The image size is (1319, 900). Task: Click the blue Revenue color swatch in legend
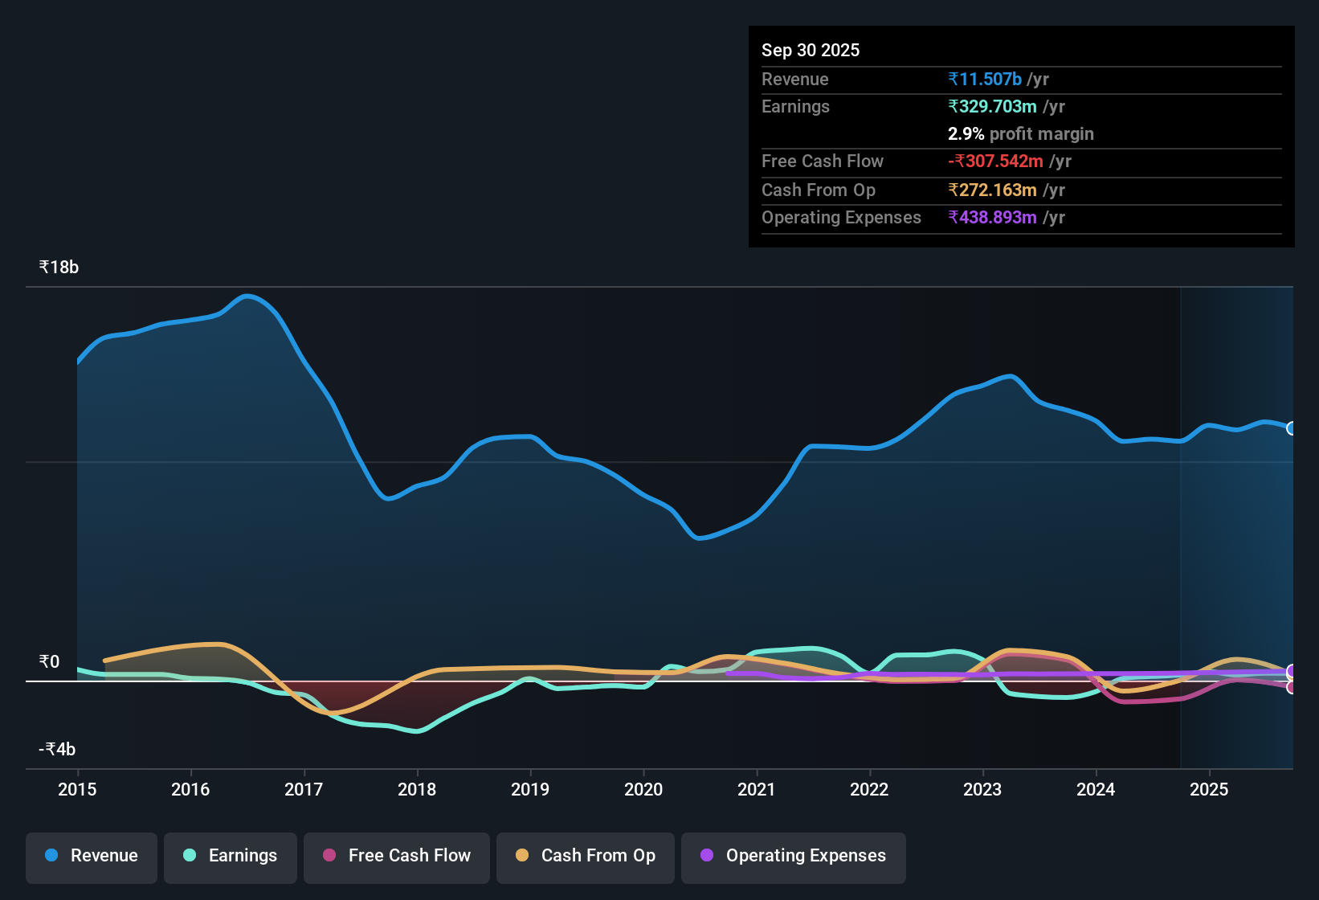[x=51, y=856]
